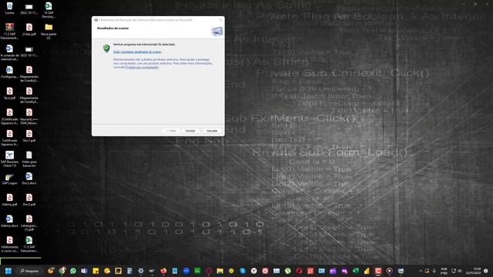
Task: Select the Doc2.pdf desktop file
Action: pyautogui.click(x=29, y=200)
